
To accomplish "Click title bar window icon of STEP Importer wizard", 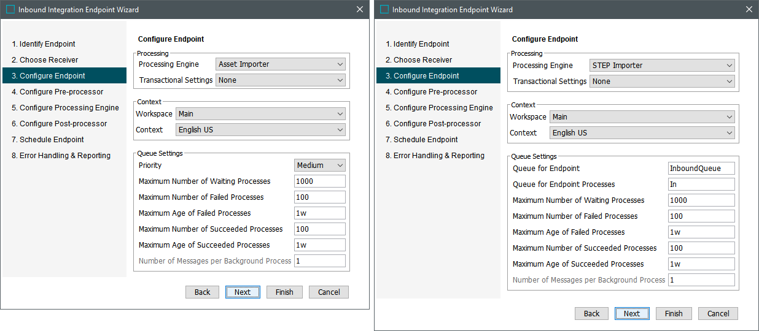I will [x=384, y=10].
